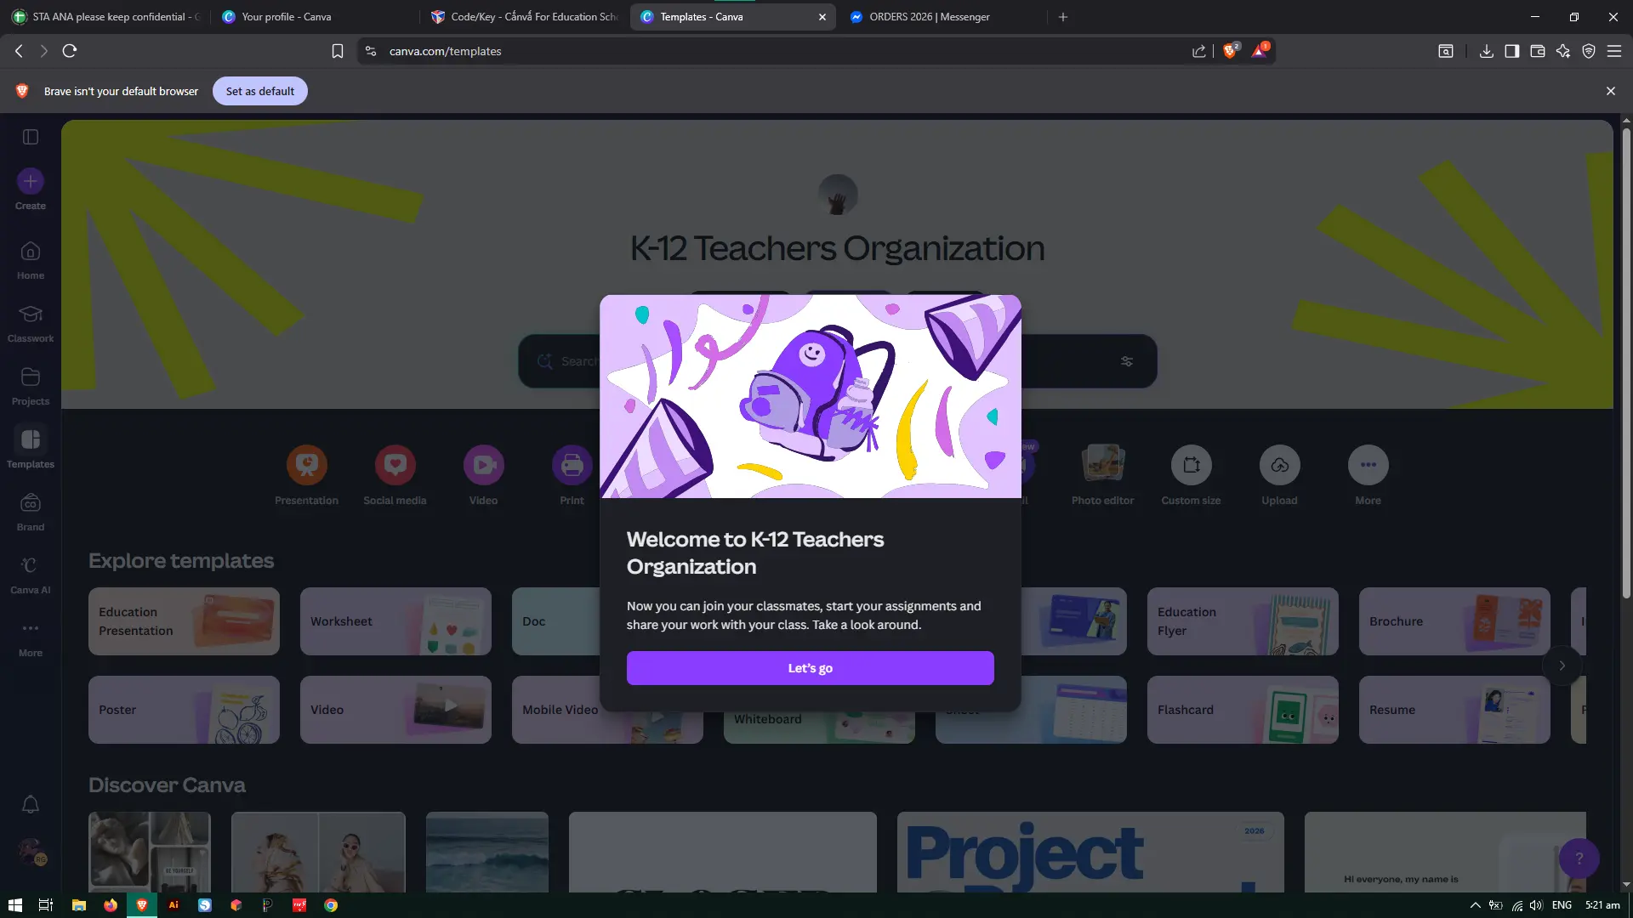Screen dimensions: 1633x918
Task: Choose the Video design type icon
Action: coord(484,465)
